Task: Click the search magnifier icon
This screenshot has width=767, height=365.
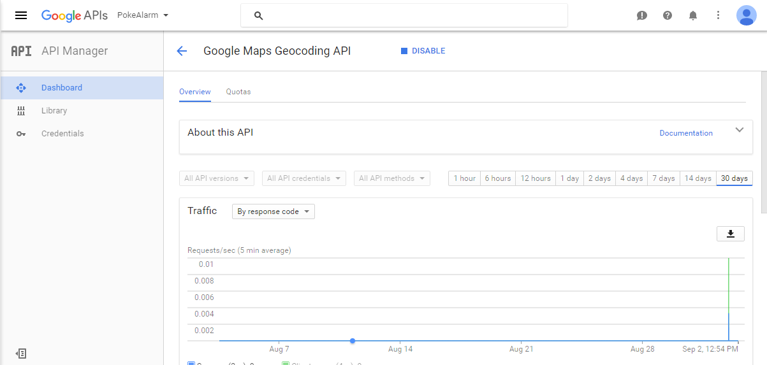Action: tap(259, 16)
